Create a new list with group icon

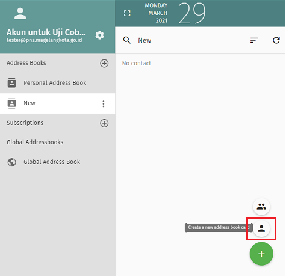[261, 207]
